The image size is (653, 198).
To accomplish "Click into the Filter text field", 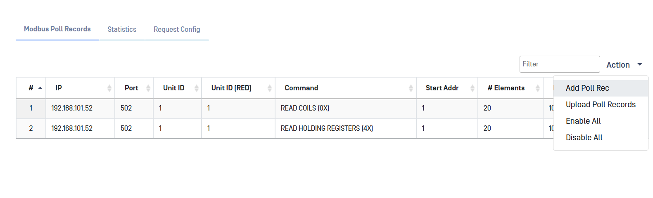I will [559, 64].
